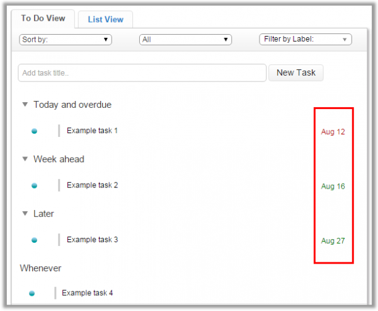Open Example task 3
This screenshot has width=378, height=311.
pyautogui.click(x=93, y=240)
